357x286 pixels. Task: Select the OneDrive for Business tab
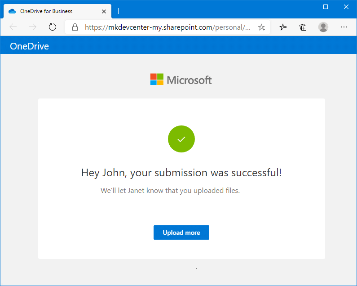(x=57, y=11)
